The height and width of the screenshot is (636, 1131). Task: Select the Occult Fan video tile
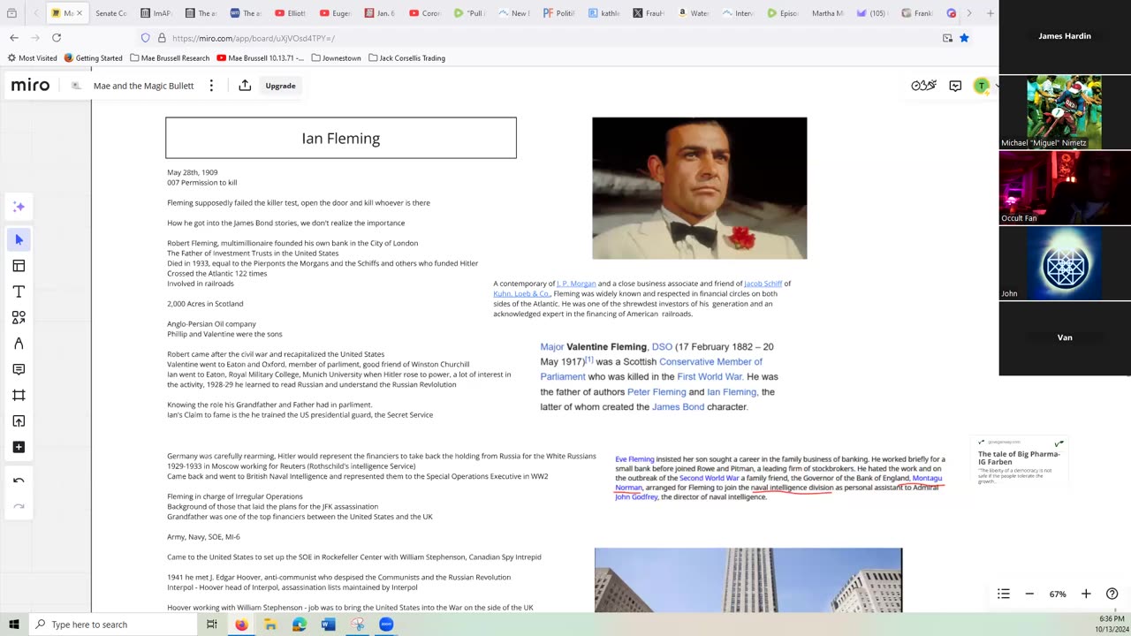pos(1065,187)
